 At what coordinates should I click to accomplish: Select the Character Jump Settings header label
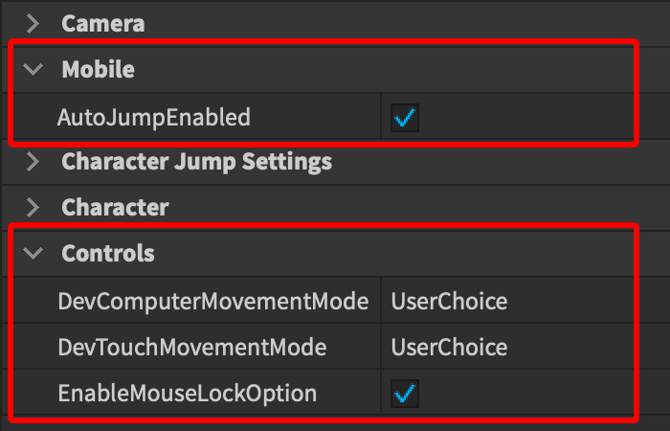(x=196, y=161)
